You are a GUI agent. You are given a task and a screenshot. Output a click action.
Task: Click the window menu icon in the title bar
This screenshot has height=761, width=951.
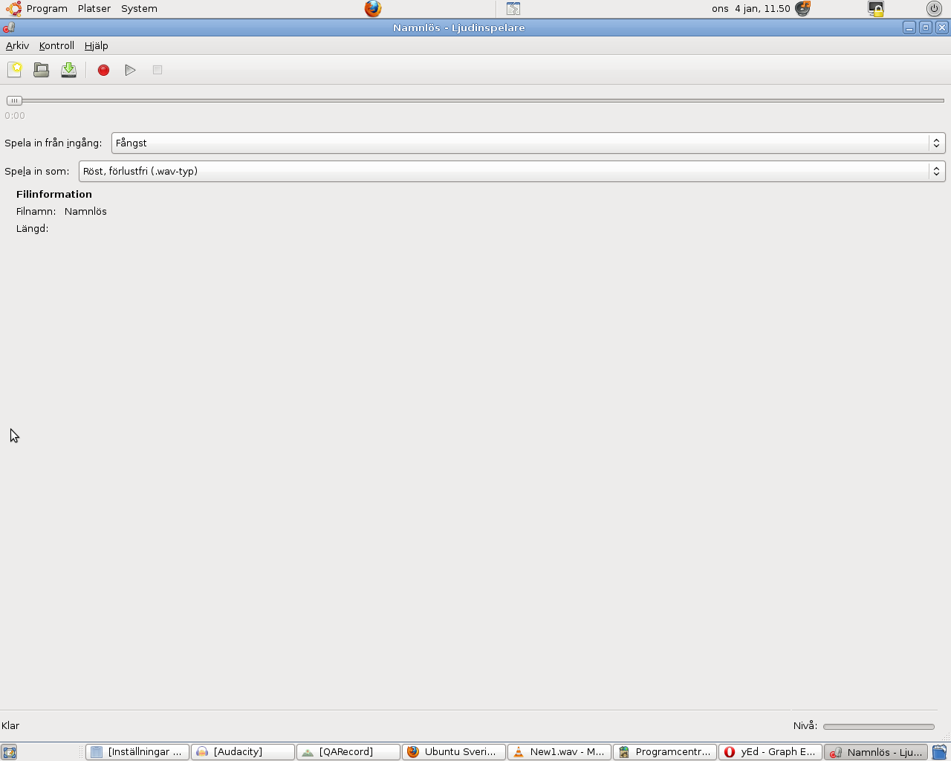(x=9, y=27)
